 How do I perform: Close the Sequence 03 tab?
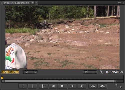click(36, 3)
